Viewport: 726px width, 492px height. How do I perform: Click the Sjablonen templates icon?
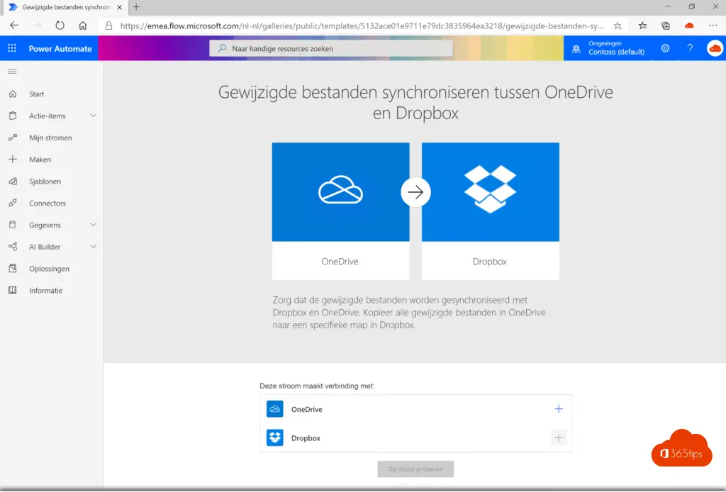tap(13, 181)
